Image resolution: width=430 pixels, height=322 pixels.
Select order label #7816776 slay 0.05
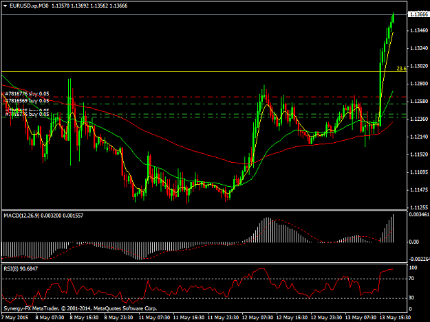click(27, 94)
